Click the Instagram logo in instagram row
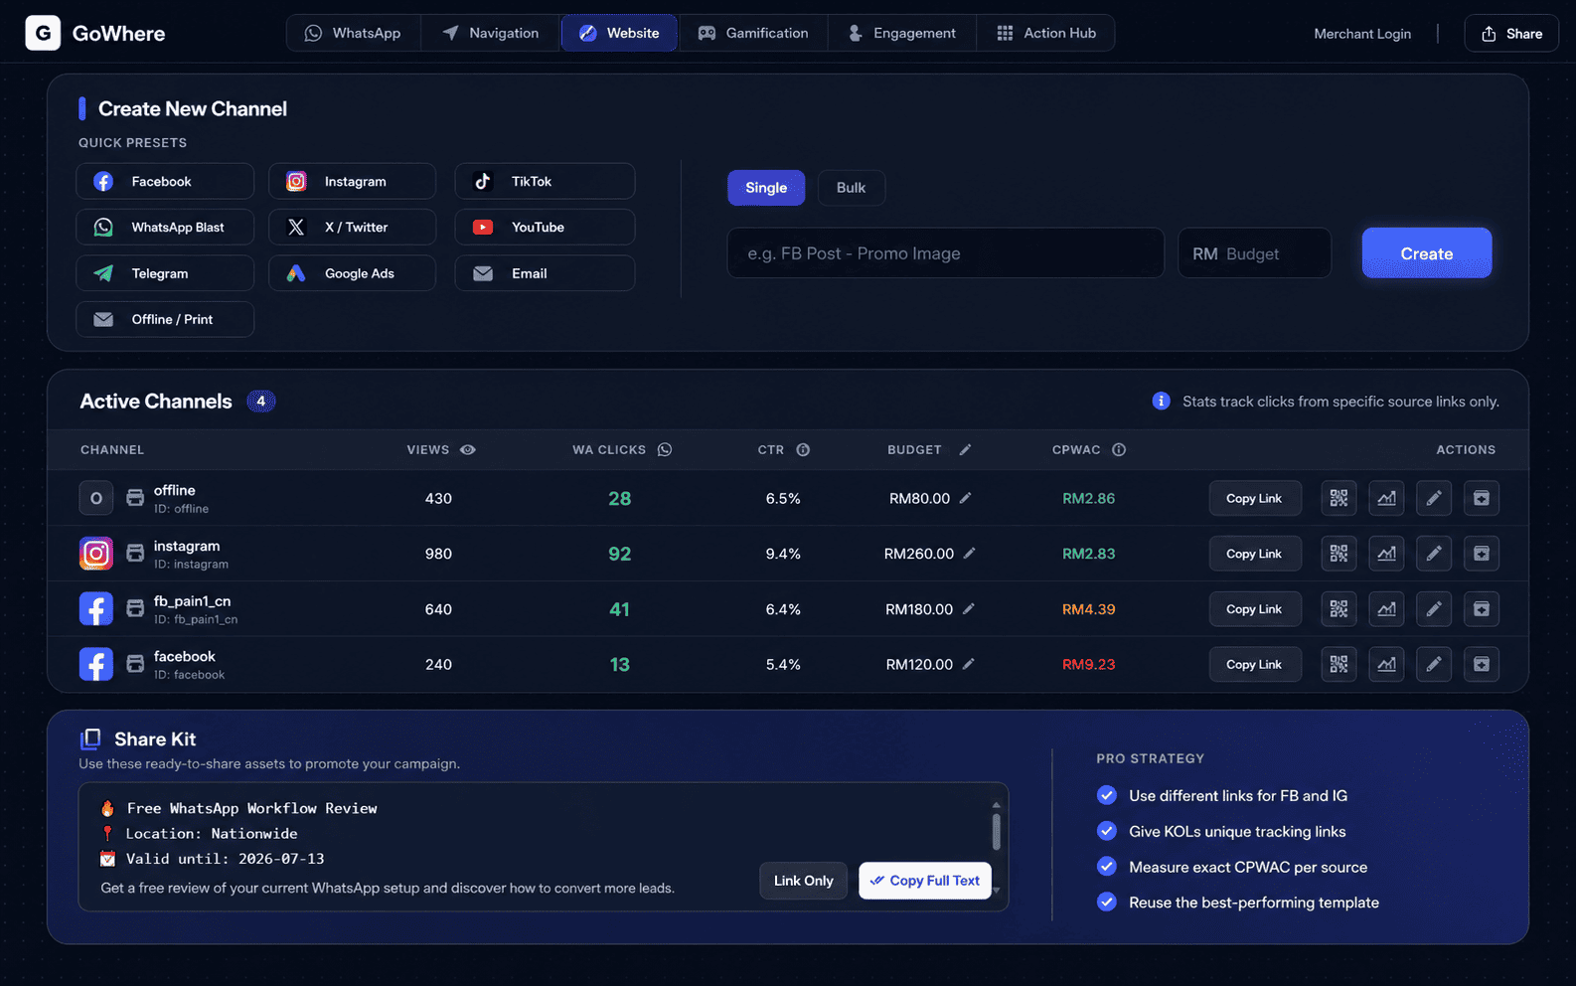Viewport: 1576px width, 986px height. coord(96,554)
